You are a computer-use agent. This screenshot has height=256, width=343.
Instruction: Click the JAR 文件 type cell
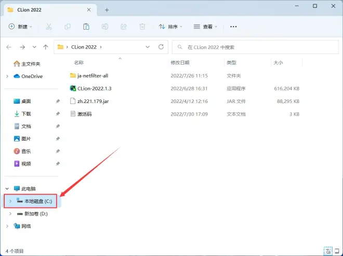pyautogui.click(x=236, y=101)
